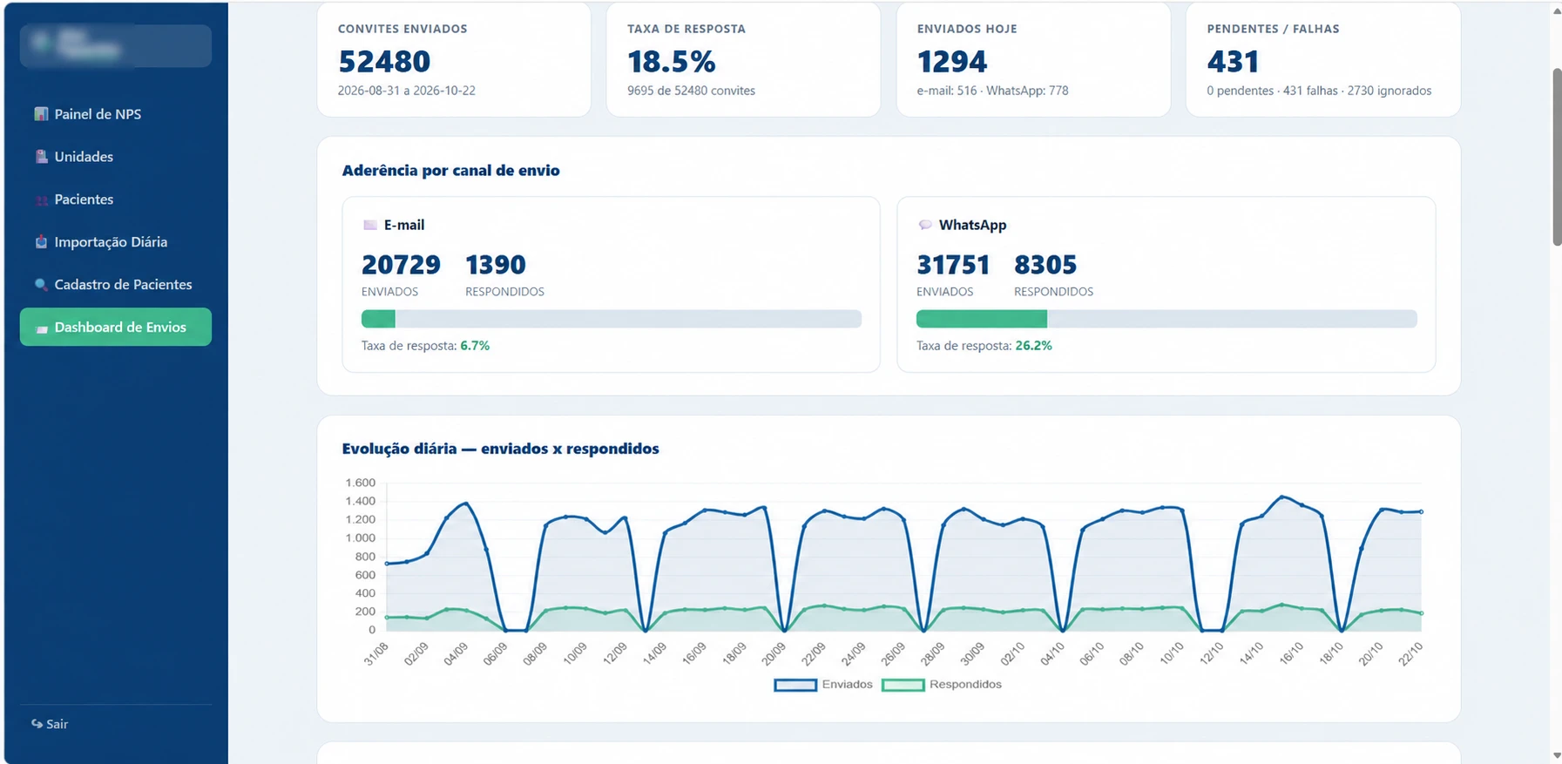Click the WhatsApp response rate progress bar
Image resolution: width=1562 pixels, height=764 pixels.
[x=1166, y=319]
